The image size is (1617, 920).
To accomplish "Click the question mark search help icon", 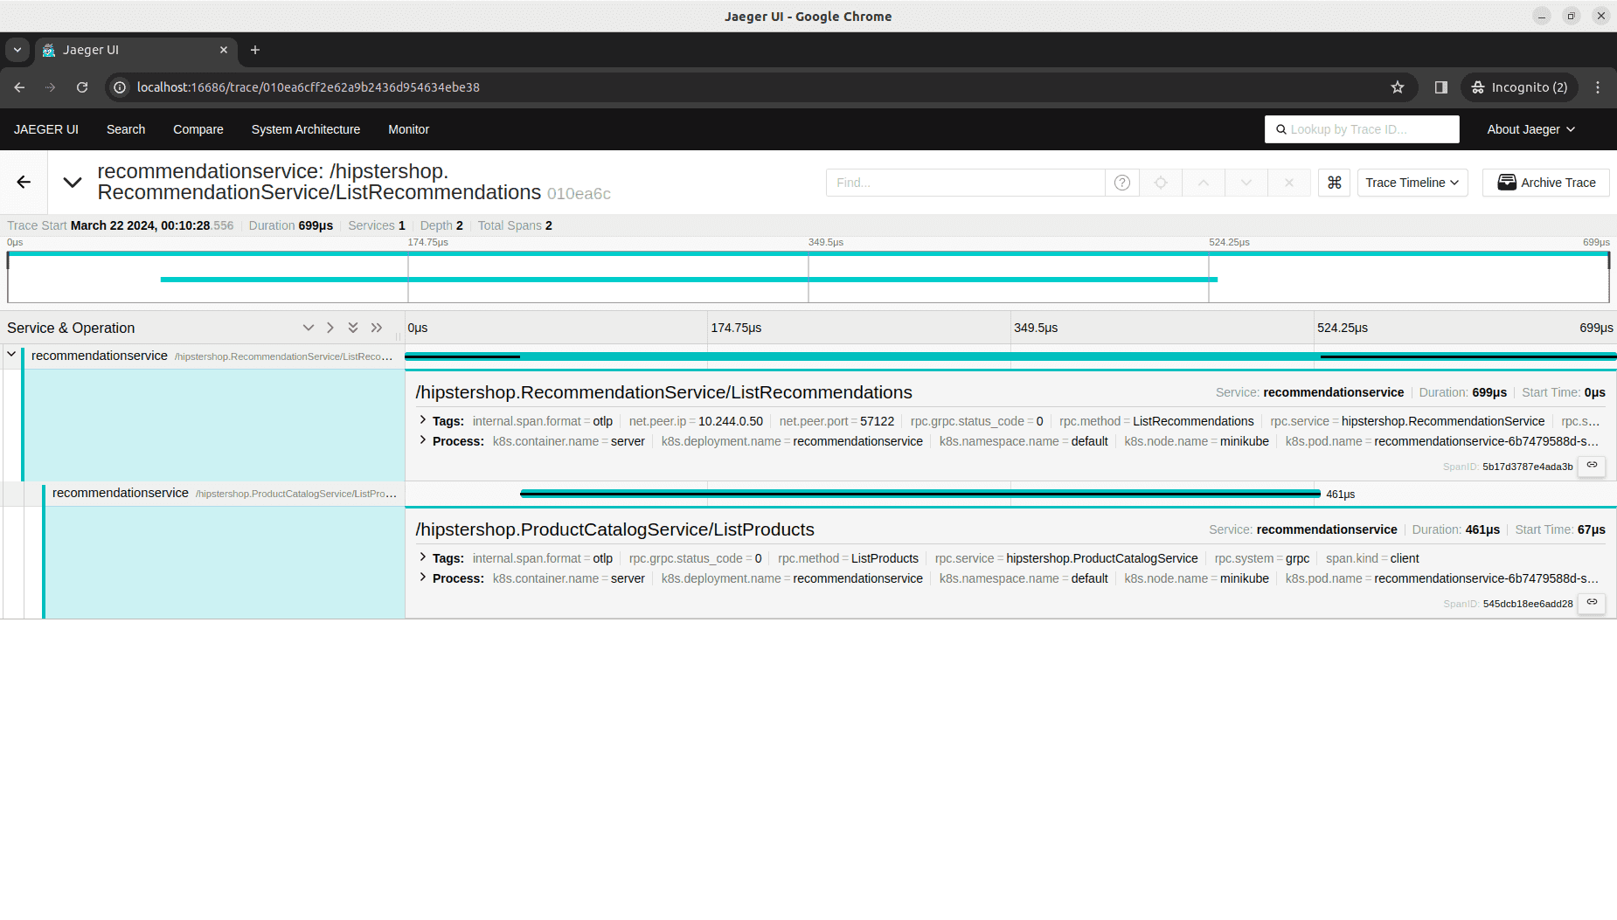I will (x=1121, y=183).
